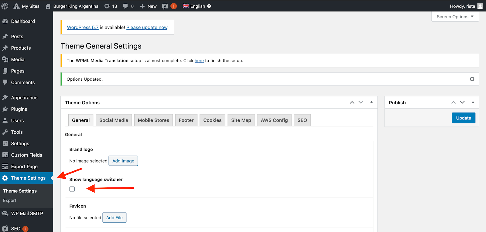This screenshot has height=232, width=486.
Task: Click the Export Page table icon
Action: pyautogui.click(x=5, y=166)
